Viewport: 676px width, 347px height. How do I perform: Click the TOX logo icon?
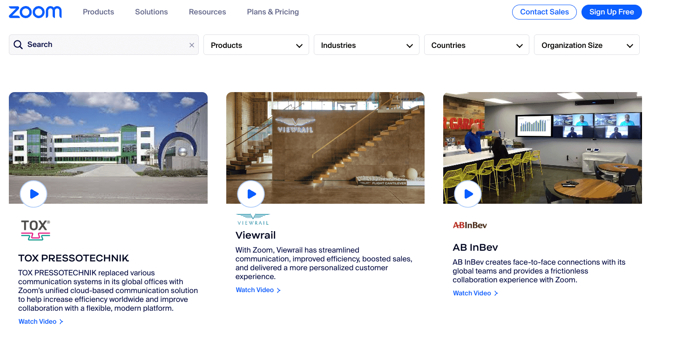35,230
